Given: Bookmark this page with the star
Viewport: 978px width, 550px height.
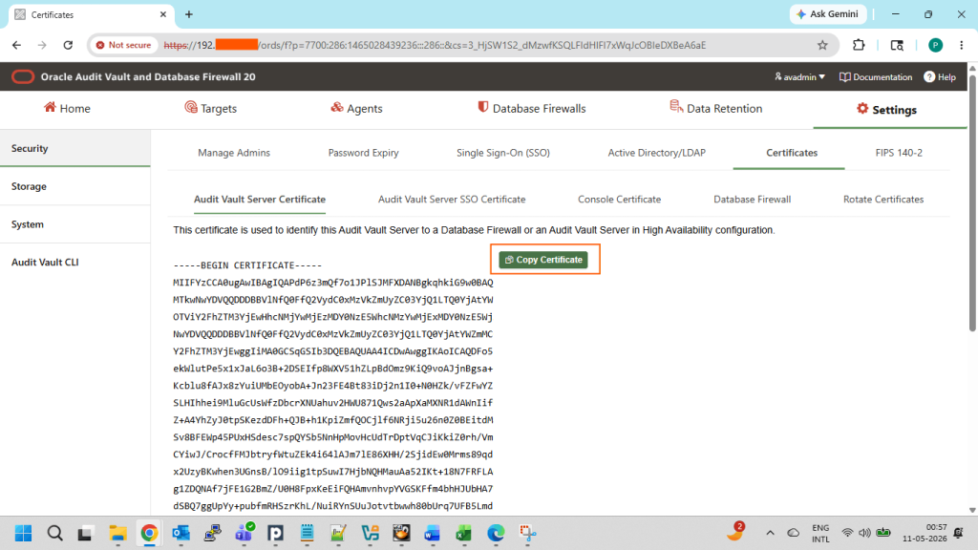Looking at the screenshot, I should (822, 45).
